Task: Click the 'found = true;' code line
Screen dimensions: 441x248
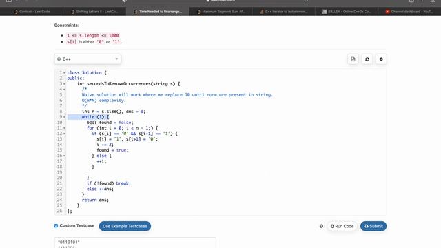Action: point(112,150)
